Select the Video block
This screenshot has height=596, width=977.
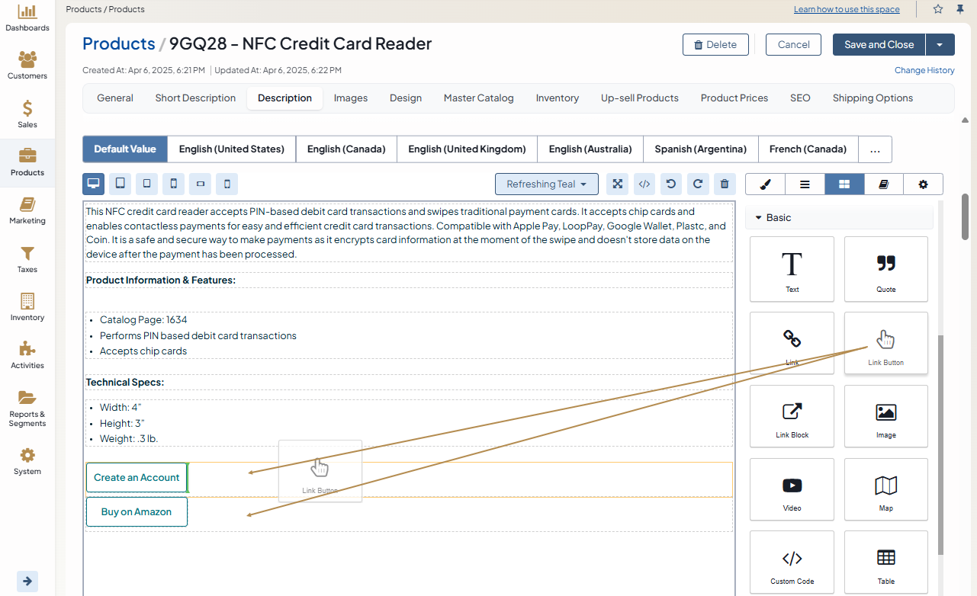tap(792, 493)
